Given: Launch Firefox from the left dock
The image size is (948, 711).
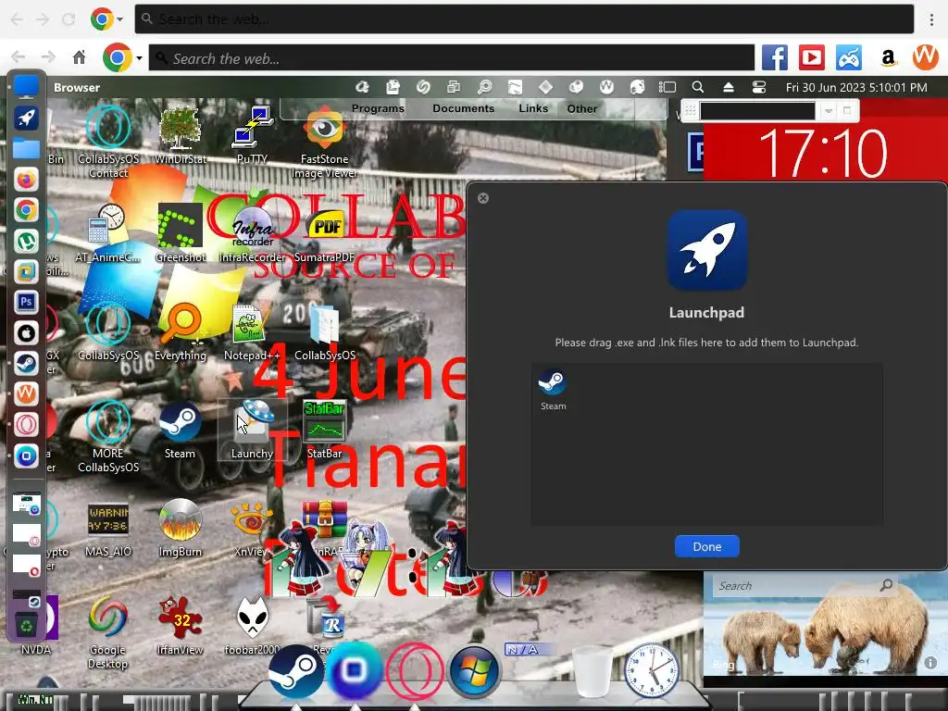Looking at the screenshot, I should tap(26, 179).
